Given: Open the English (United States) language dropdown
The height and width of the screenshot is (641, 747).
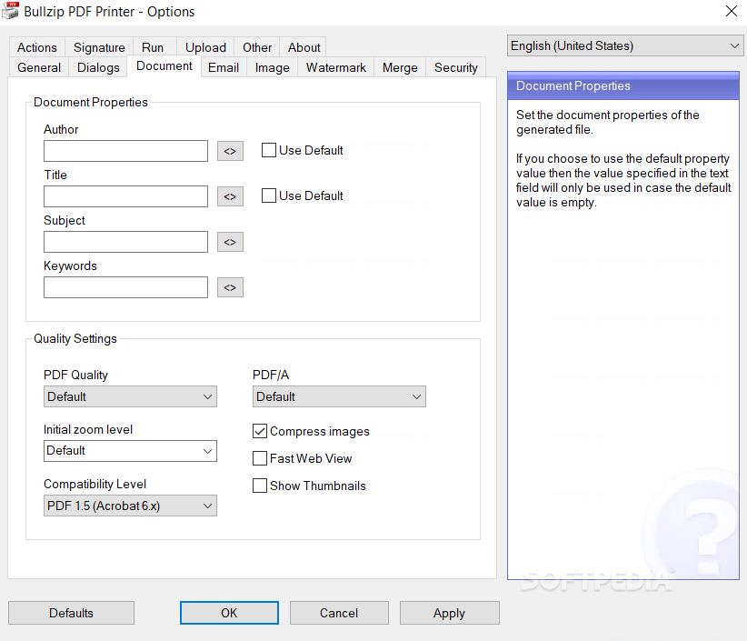Looking at the screenshot, I should [625, 45].
